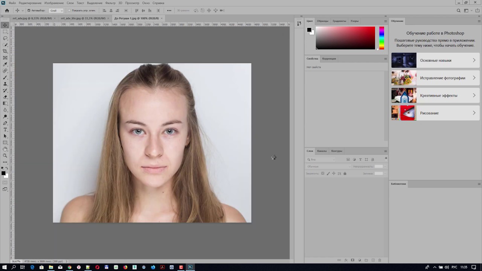Click the portrait image on the canvas
Screen dimensions: 482x271
coord(152,143)
